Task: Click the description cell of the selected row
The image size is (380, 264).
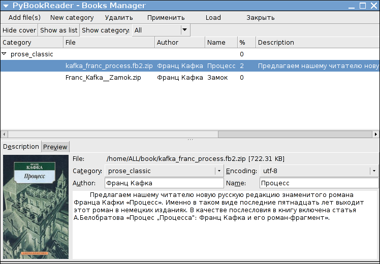Action: coord(318,66)
